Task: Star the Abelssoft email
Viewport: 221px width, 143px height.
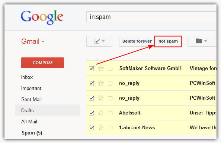Action: 101,113
